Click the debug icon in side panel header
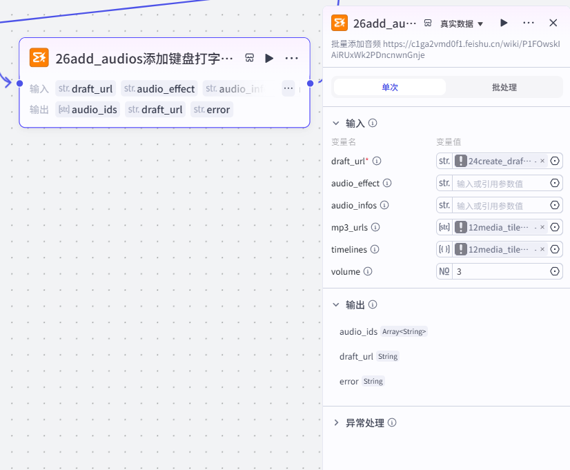Image resolution: width=570 pixels, height=470 pixels. 428,23
